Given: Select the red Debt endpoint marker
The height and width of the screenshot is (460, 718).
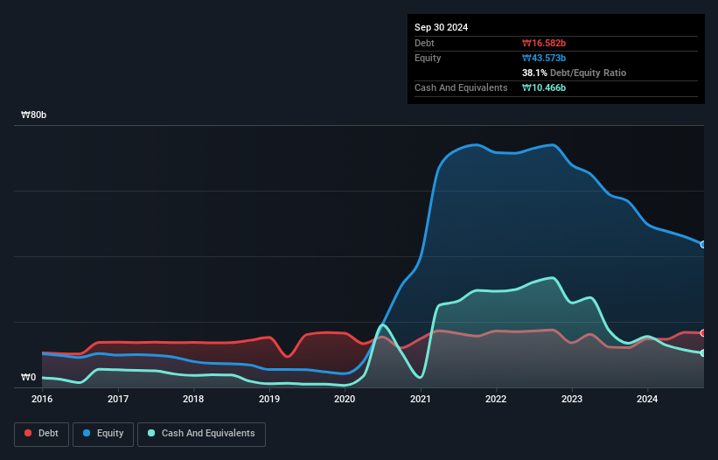Looking at the screenshot, I should pos(703,333).
